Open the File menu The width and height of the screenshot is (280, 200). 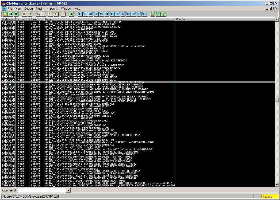coord(10,9)
